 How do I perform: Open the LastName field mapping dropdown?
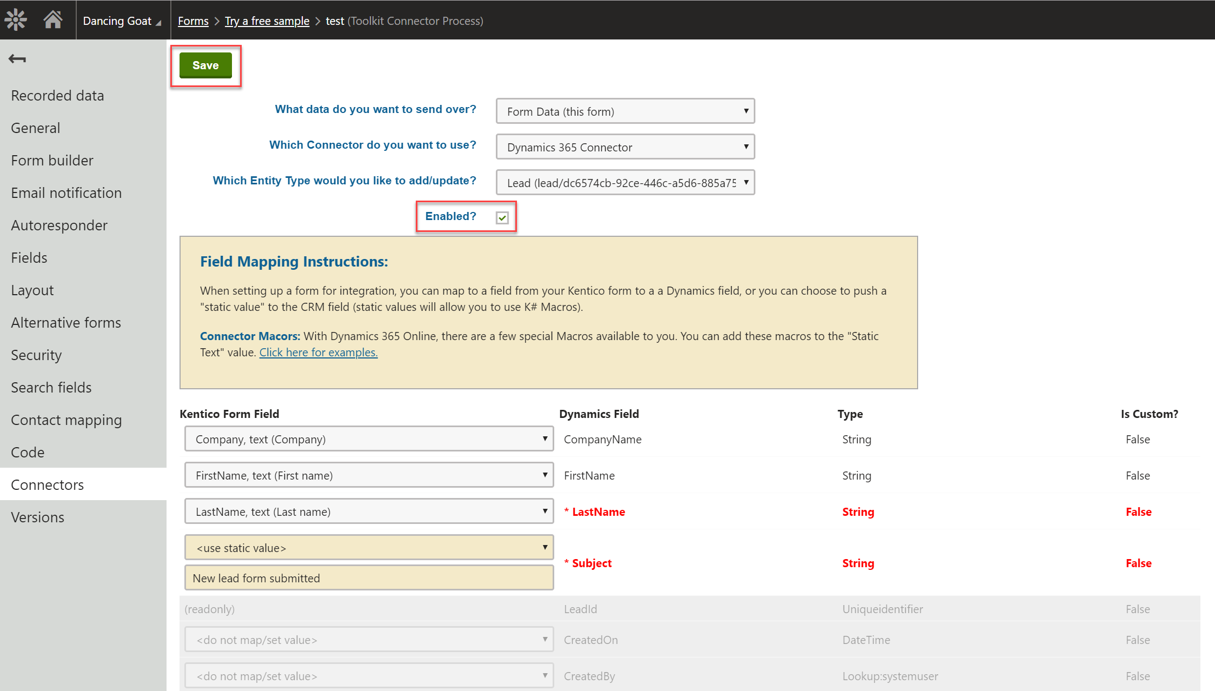coord(369,511)
